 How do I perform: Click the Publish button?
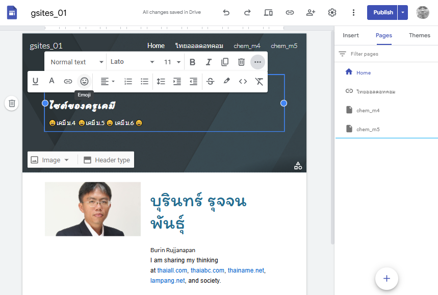point(382,13)
